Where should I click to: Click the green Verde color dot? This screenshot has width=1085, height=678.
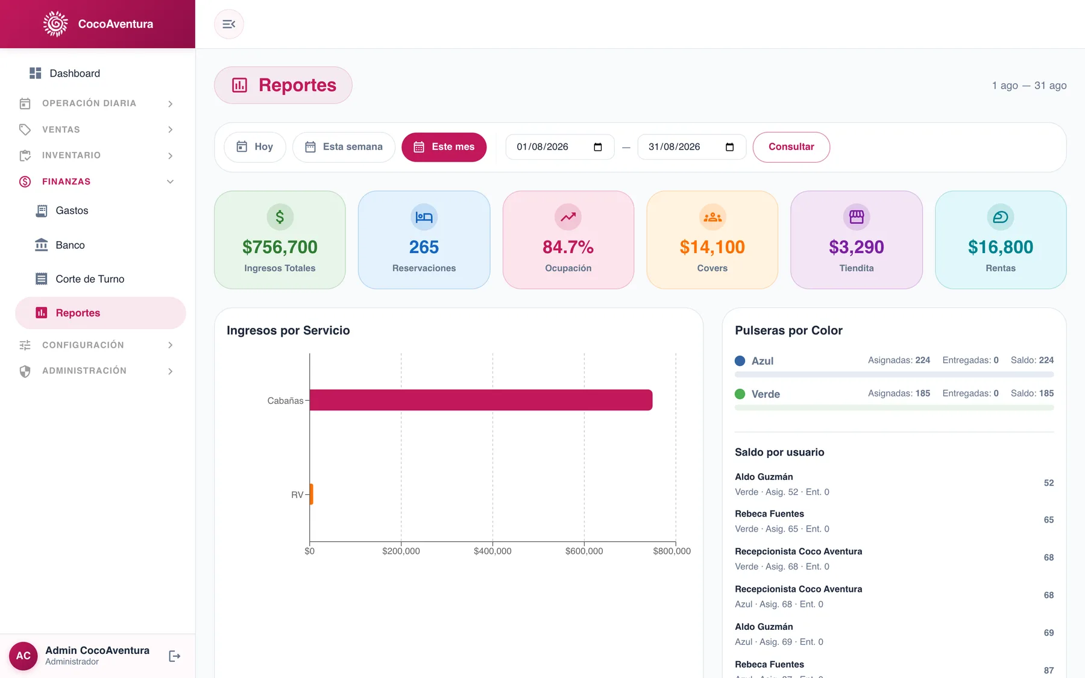click(740, 394)
